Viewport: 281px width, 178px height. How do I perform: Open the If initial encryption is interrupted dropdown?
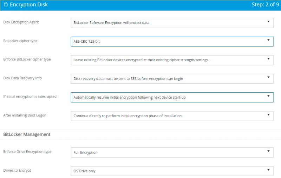[172, 97]
